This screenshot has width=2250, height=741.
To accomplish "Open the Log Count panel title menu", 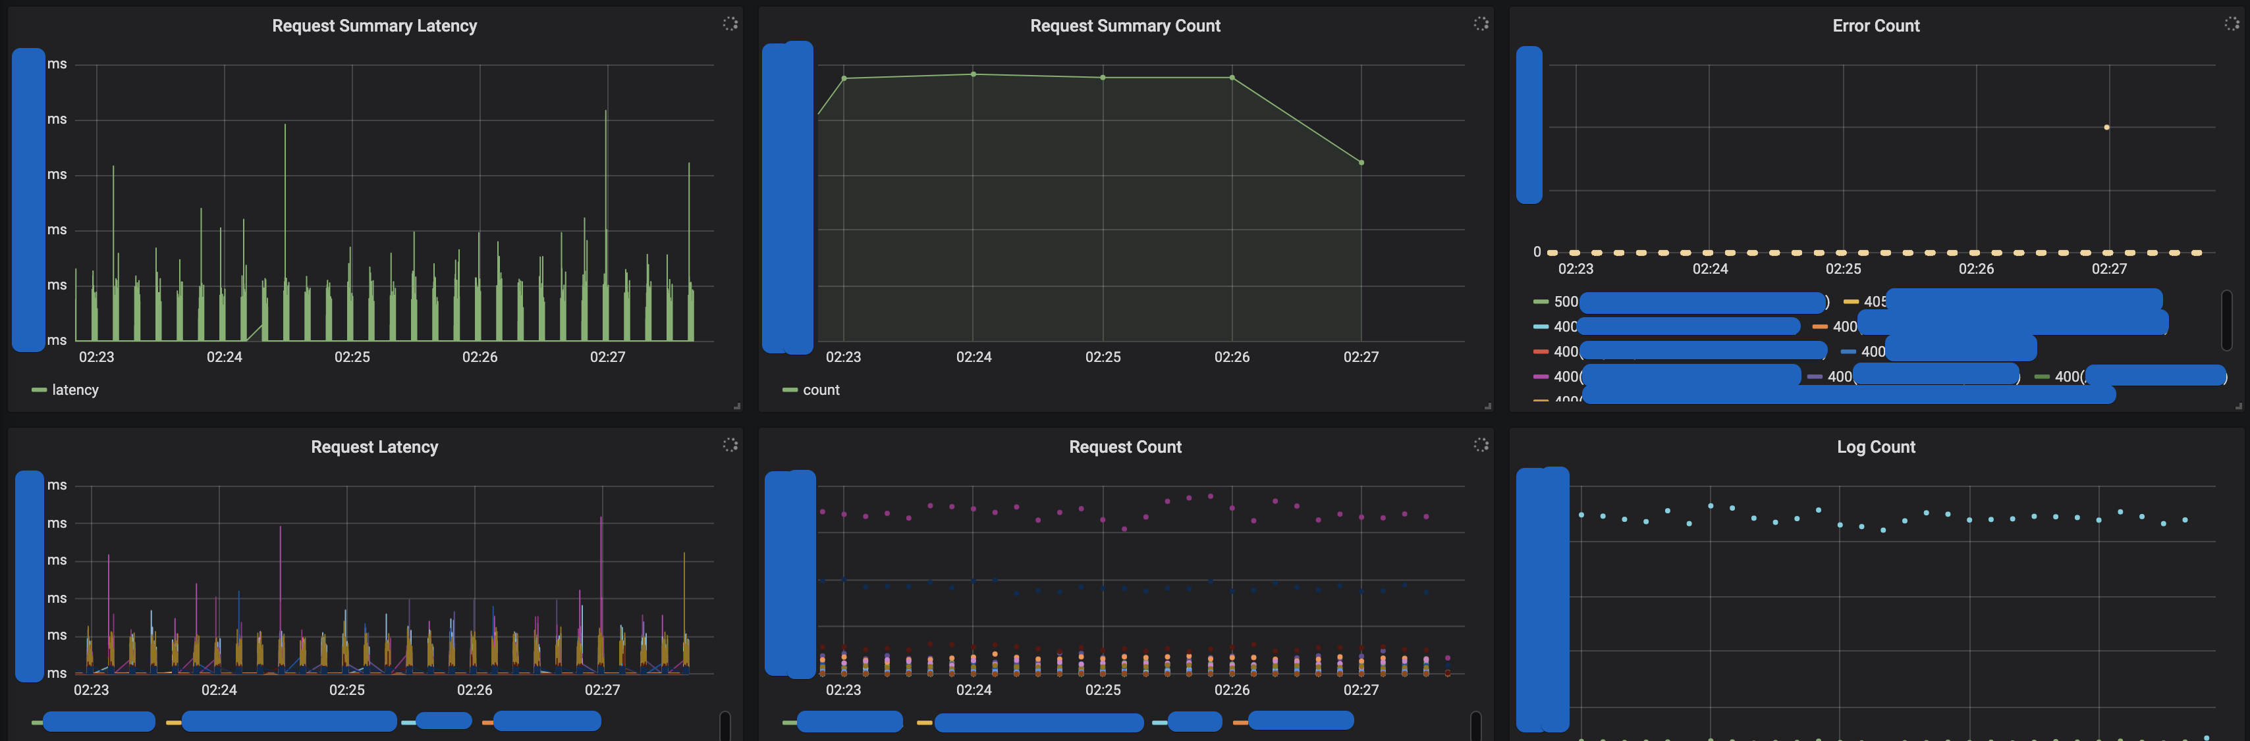I will 1875,447.
